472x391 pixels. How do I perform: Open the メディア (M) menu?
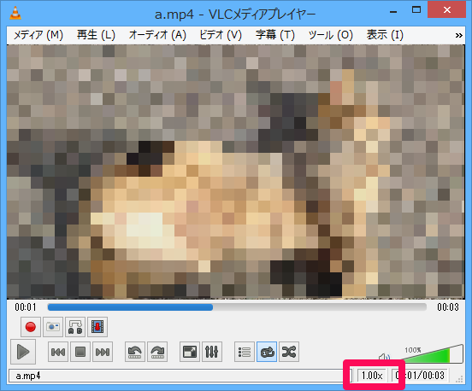tap(38, 35)
